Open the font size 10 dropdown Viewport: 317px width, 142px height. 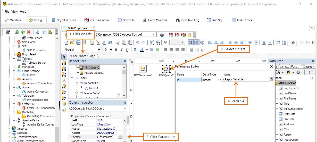[111, 50]
